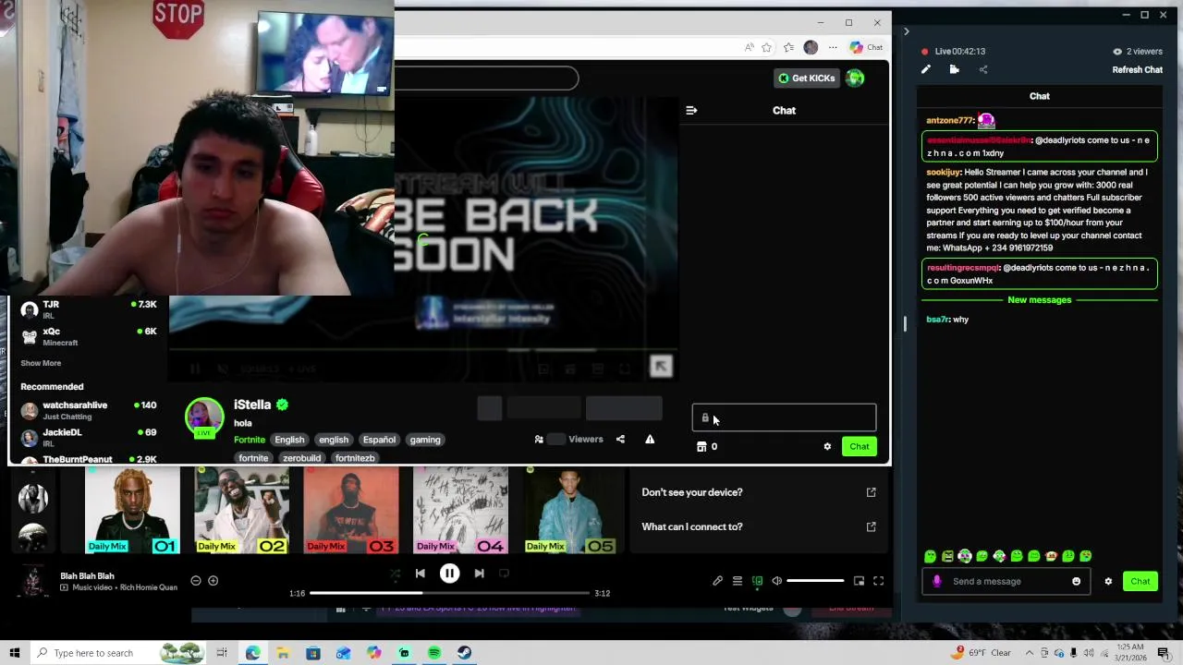Image resolution: width=1183 pixels, height=665 pixels.
Task: Click the report warning icon under Kick video
Action: point(650,440)
